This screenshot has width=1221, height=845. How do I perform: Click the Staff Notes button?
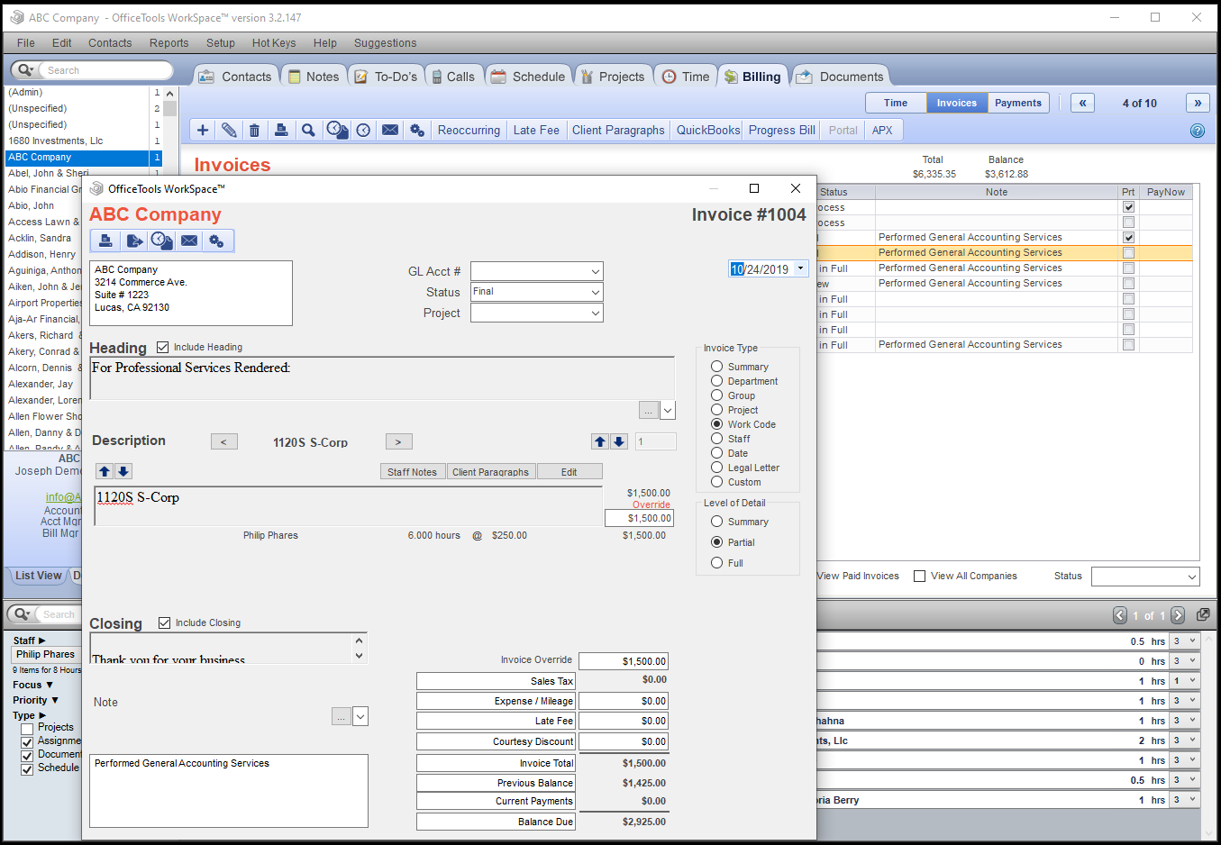click(412, 472)
